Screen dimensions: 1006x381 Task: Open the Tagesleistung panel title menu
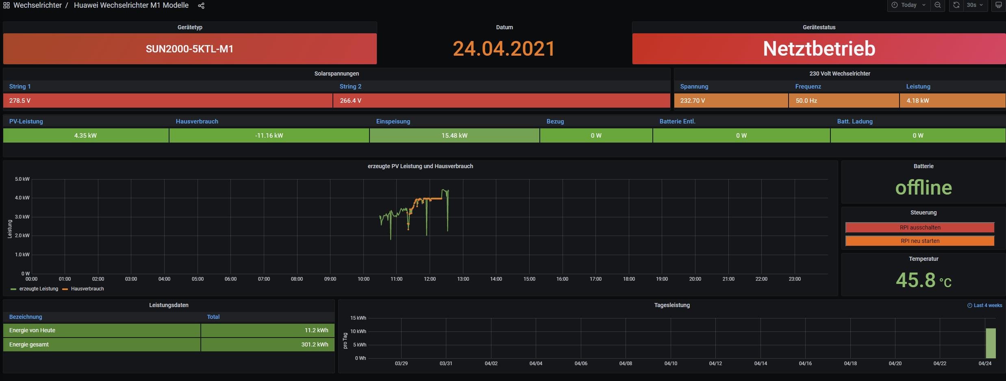tap(671, 305)
